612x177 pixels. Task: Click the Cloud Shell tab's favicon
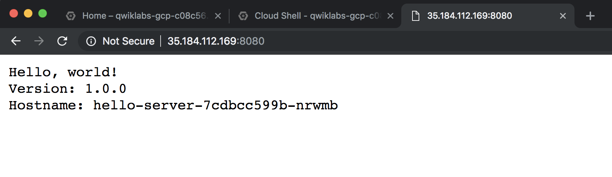[243, 16]
